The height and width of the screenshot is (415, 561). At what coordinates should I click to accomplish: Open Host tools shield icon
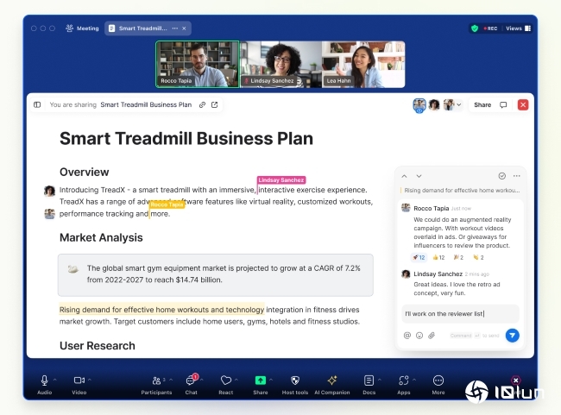(295, 384)
